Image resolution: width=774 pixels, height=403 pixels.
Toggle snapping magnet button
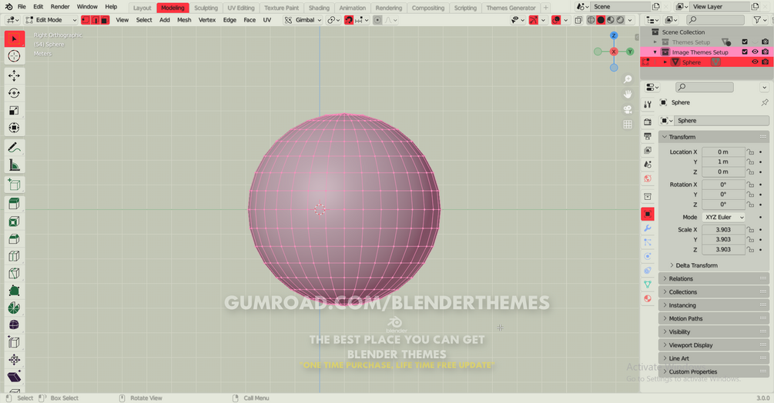pos(349,20)
